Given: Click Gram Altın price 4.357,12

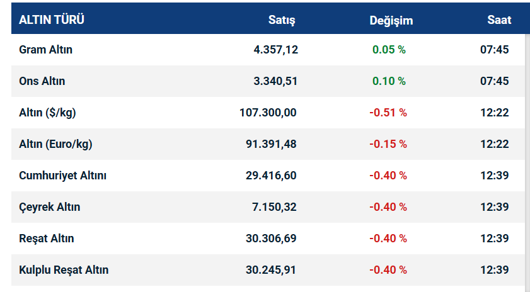Looking at the screenshot, I should tap(275, 50).
